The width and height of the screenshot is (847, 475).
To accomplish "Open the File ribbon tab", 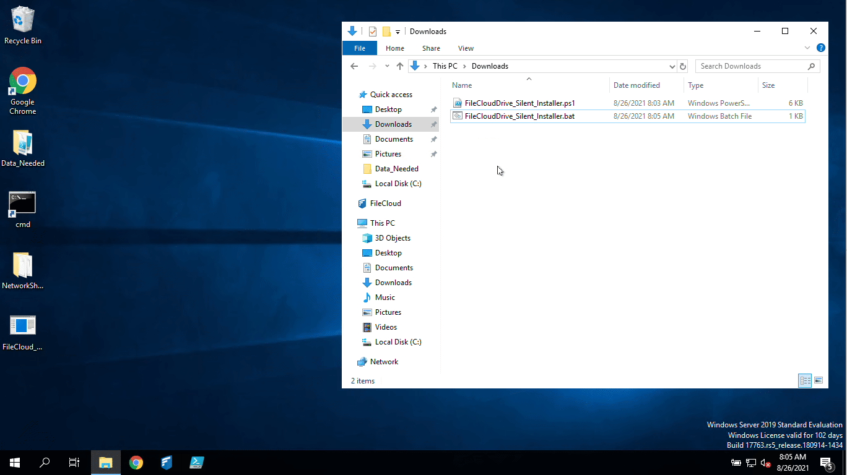I will tap(359, 48).
